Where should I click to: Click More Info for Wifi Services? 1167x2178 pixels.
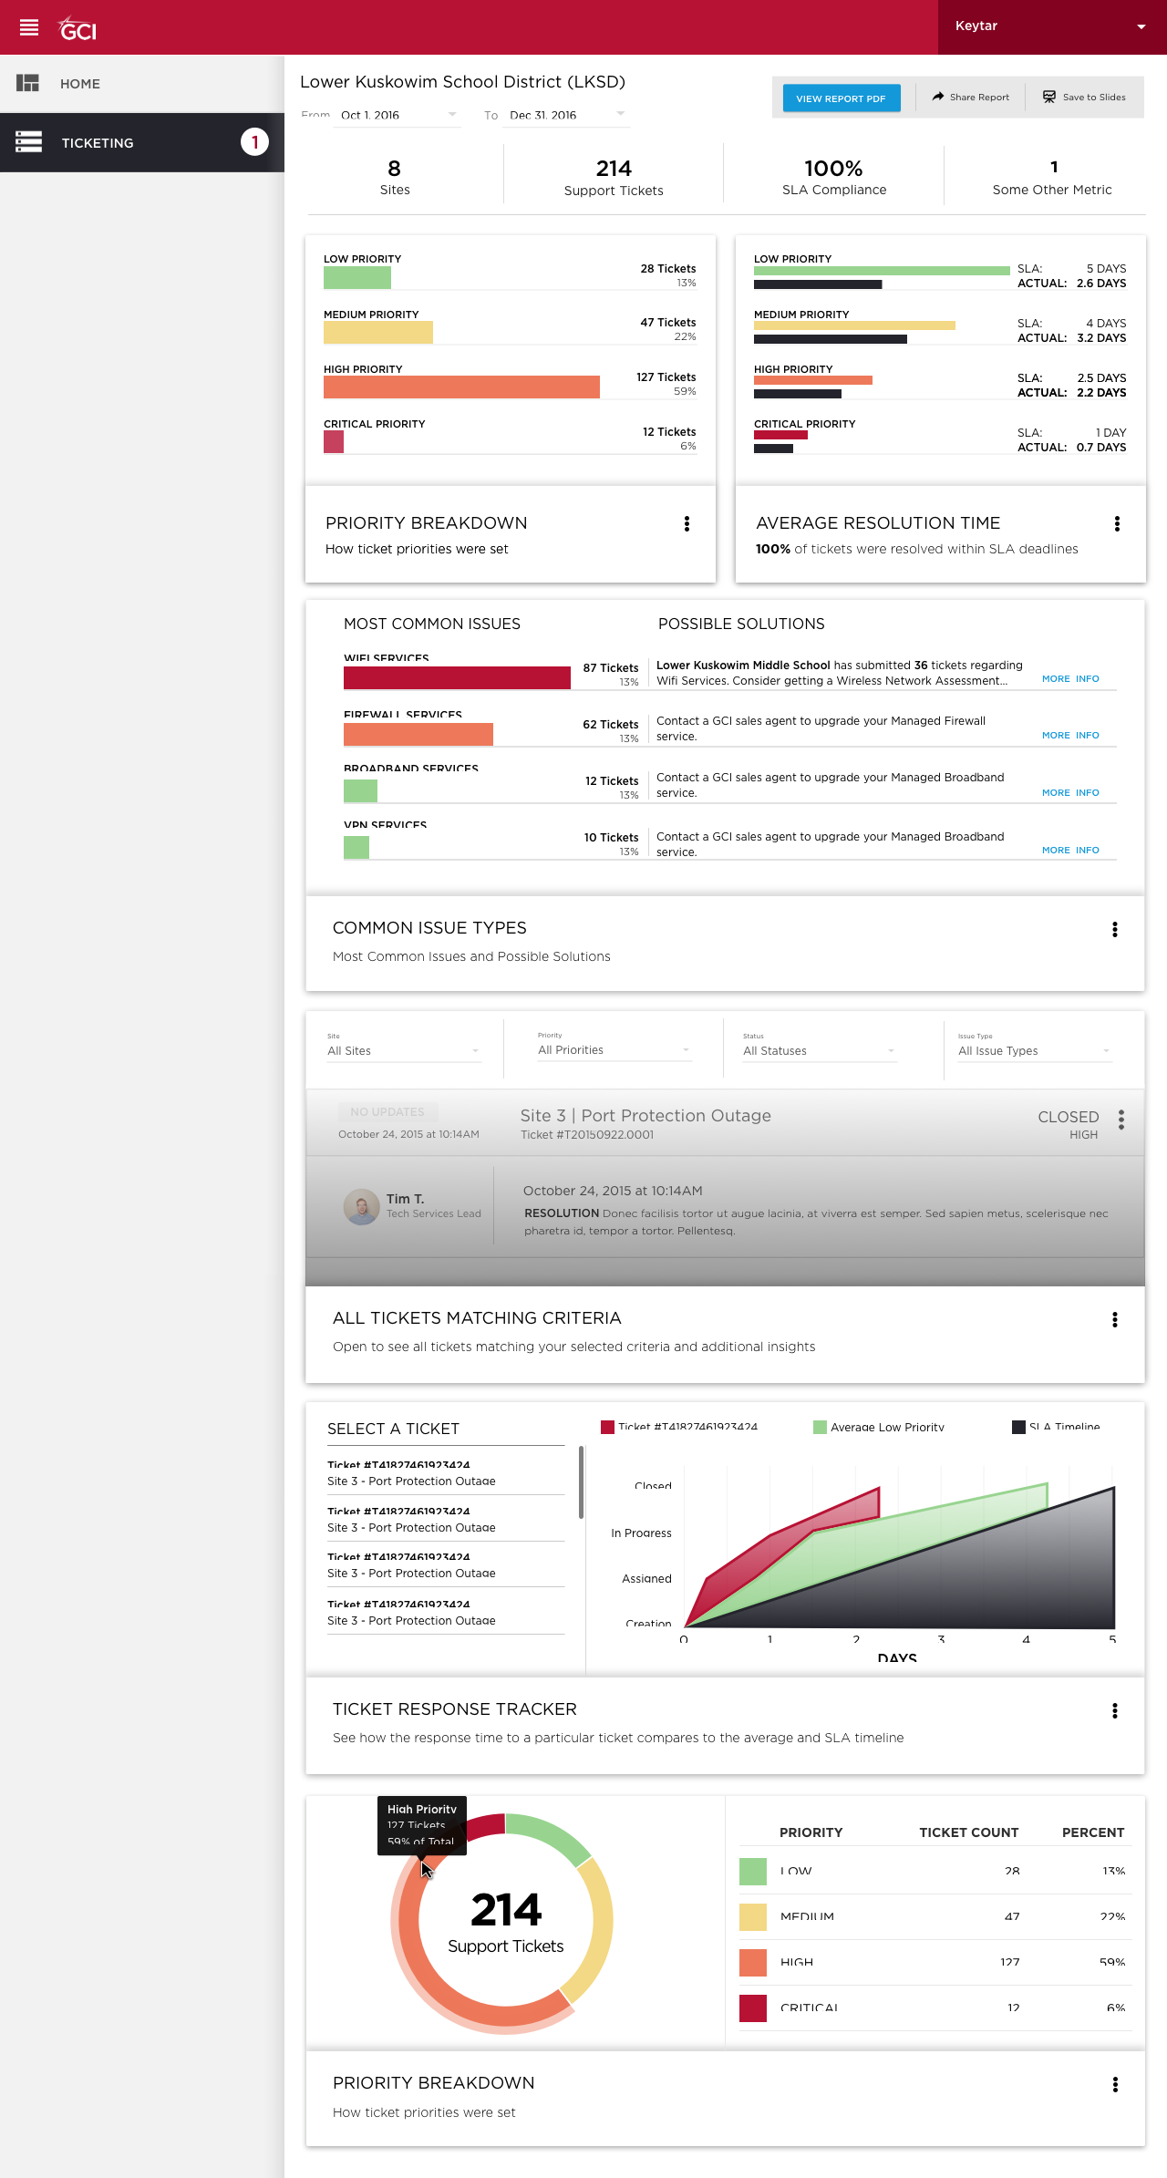1070,678
